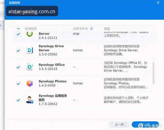Select the Synology Office name text
Viewport: 164px width, 130px height.
pyautogui.click(x=52, y=65)
